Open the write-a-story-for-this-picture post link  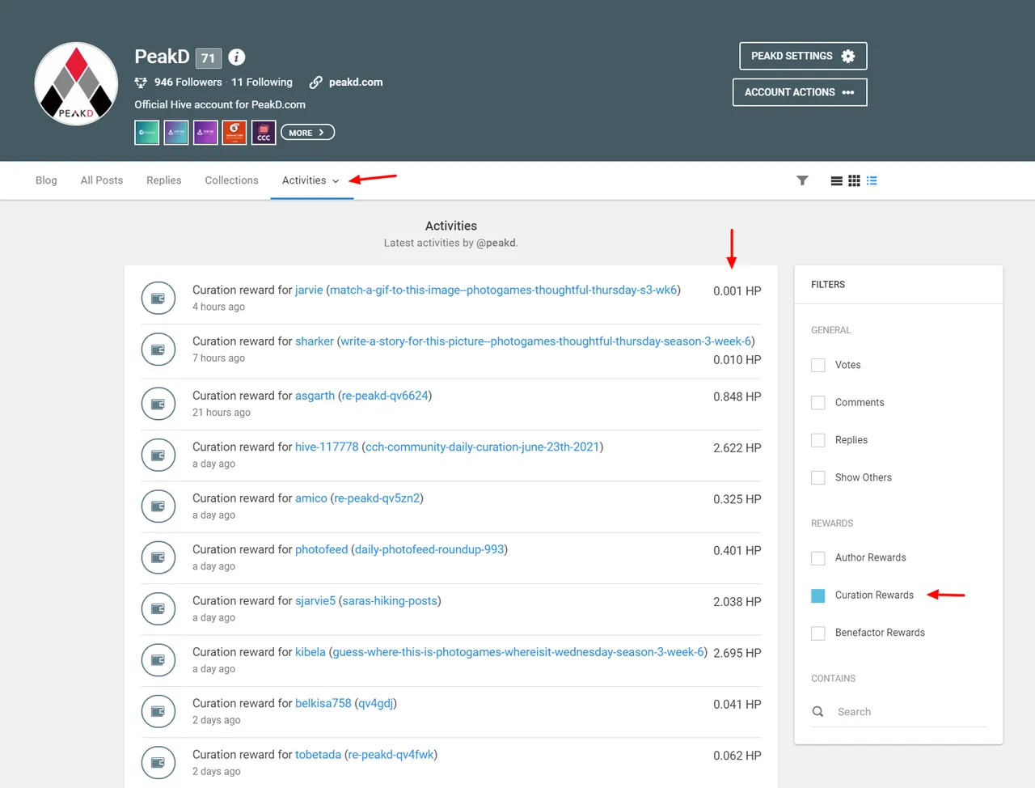546,341
